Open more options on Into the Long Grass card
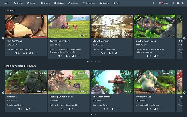This screenshot has width=187, height=117. click(162, 56)
